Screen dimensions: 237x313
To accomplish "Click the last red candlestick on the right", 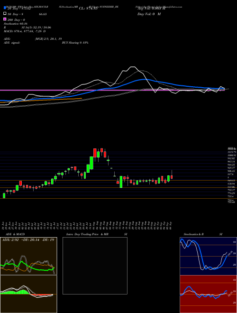I will (x=172, y=177).
